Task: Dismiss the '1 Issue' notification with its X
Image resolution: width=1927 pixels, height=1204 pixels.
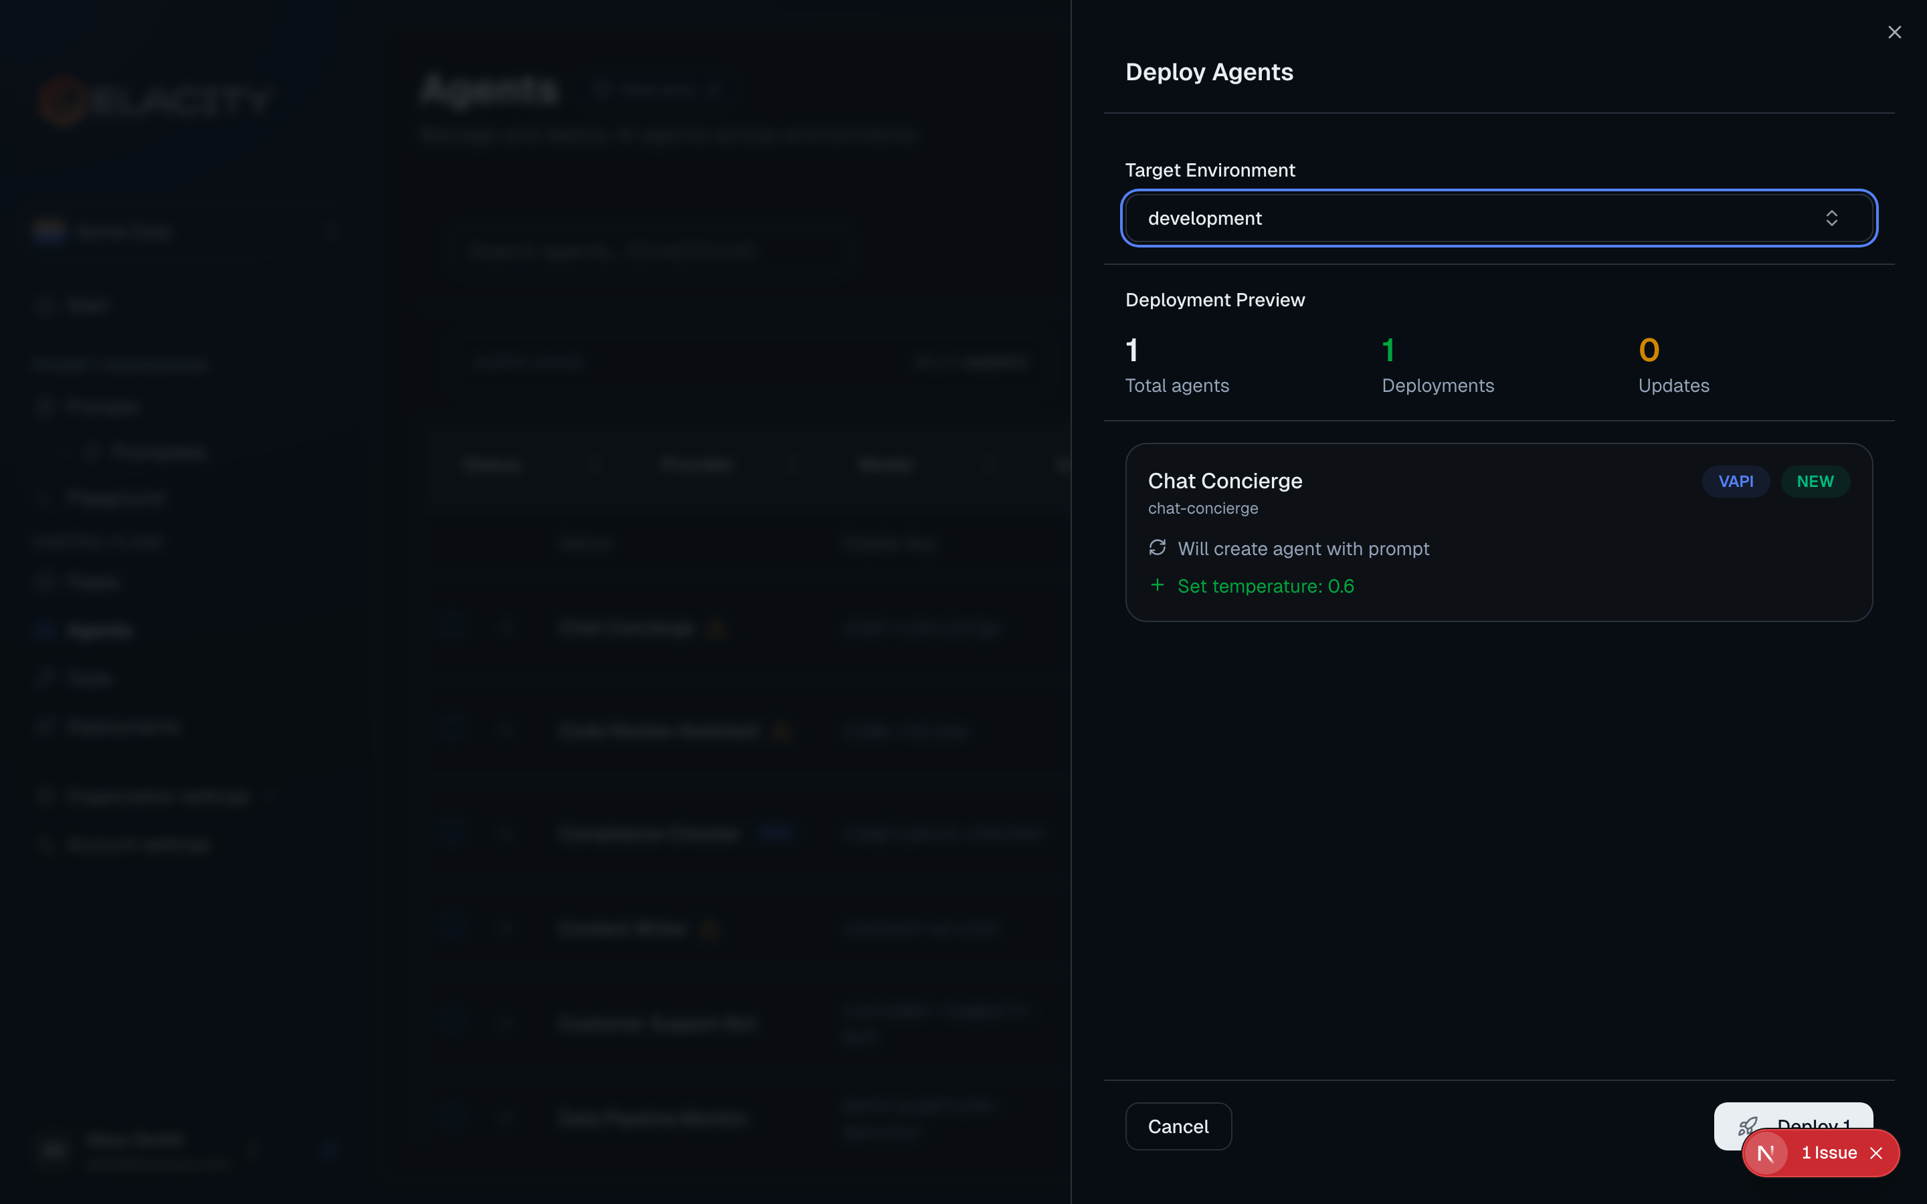Action: [x=1876, y=1153]
